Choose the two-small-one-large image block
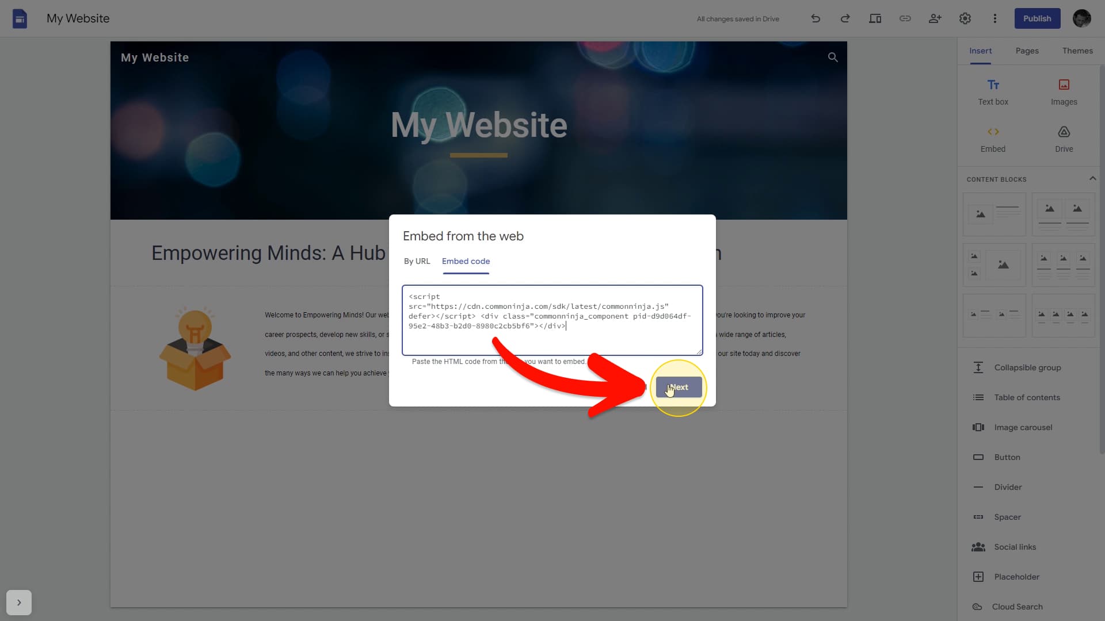The height and width of the screenshot is (621, 1105). click(995, 265)
